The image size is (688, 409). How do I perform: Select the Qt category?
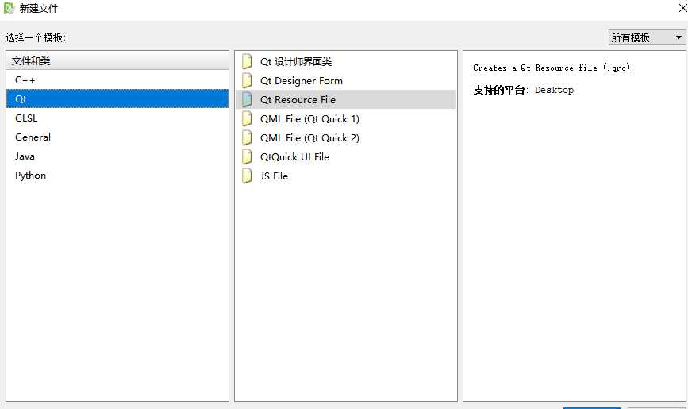[x=117, y=98]
